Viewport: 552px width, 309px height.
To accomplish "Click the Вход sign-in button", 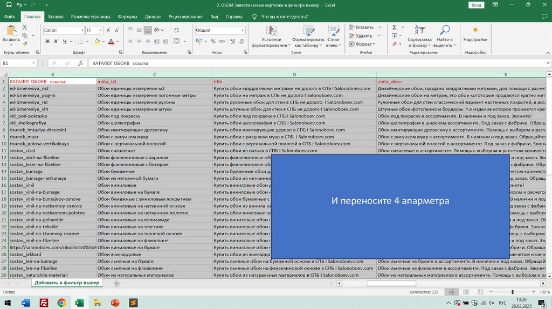I will point(476,5).
